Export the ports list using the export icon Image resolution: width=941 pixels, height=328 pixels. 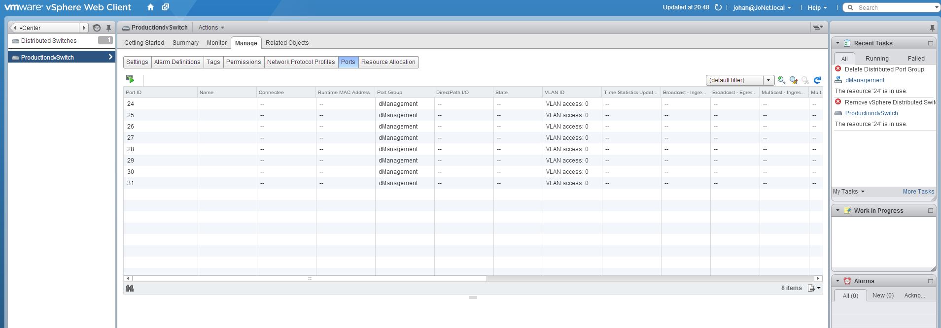click(814, 288)
